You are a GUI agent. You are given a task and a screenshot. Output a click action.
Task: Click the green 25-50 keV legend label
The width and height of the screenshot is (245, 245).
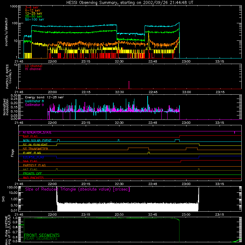click(34, 17)
